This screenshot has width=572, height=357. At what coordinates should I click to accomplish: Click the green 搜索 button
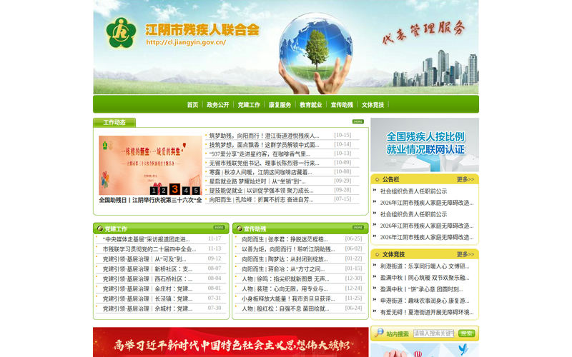pos(467,333)
